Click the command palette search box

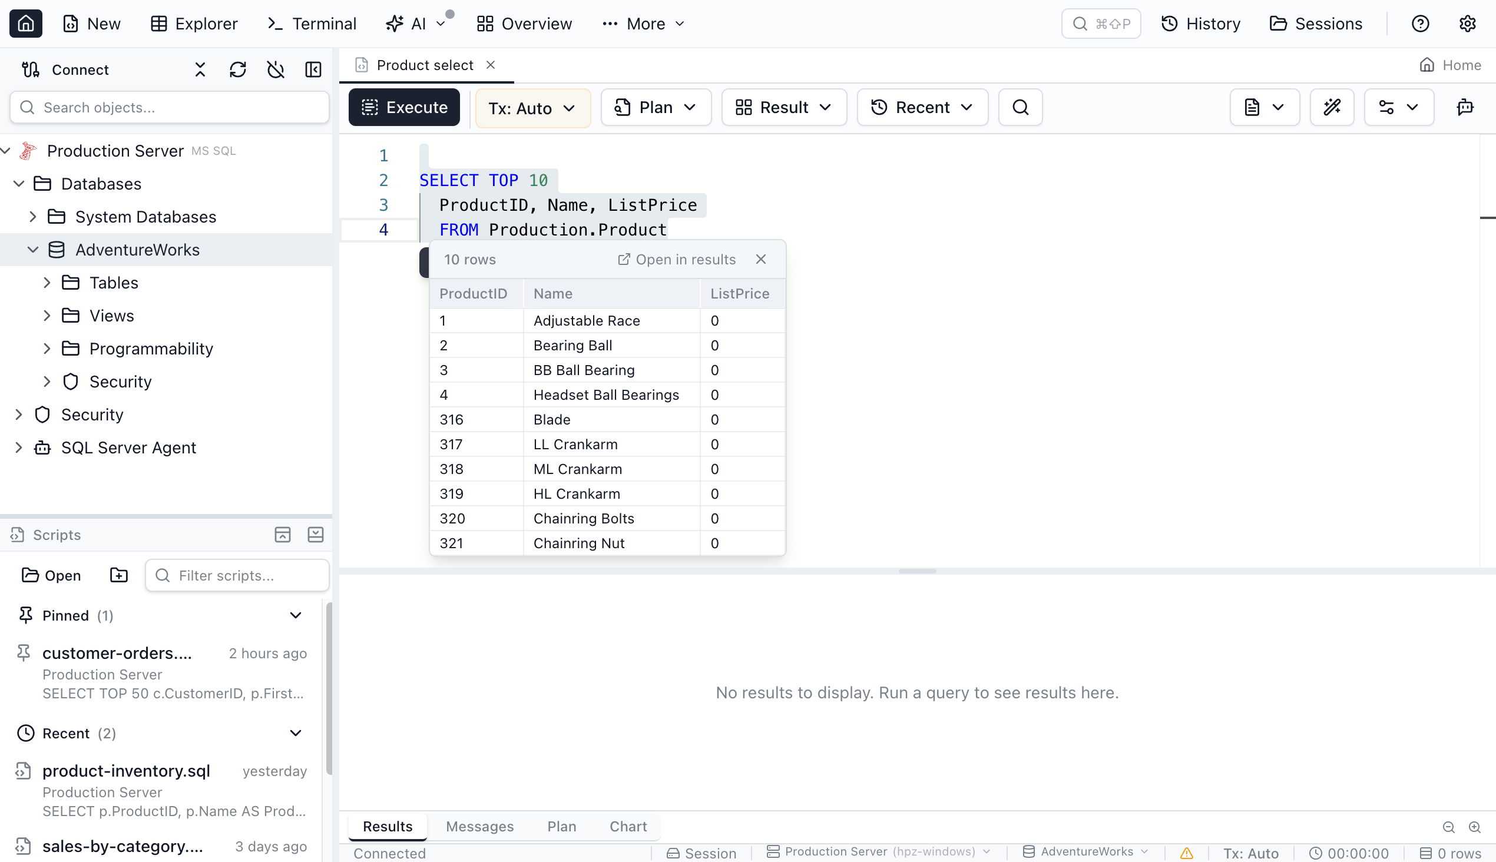coord(1100,24)
